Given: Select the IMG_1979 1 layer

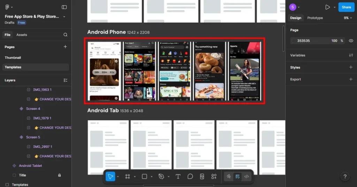Looking at the screenshot, I should [x=42, y=118].
